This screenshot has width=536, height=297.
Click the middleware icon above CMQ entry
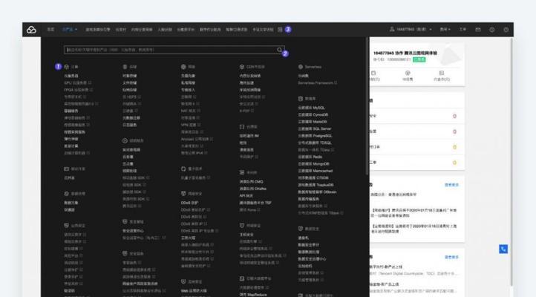pyautogui.click(x=242, y=172)
